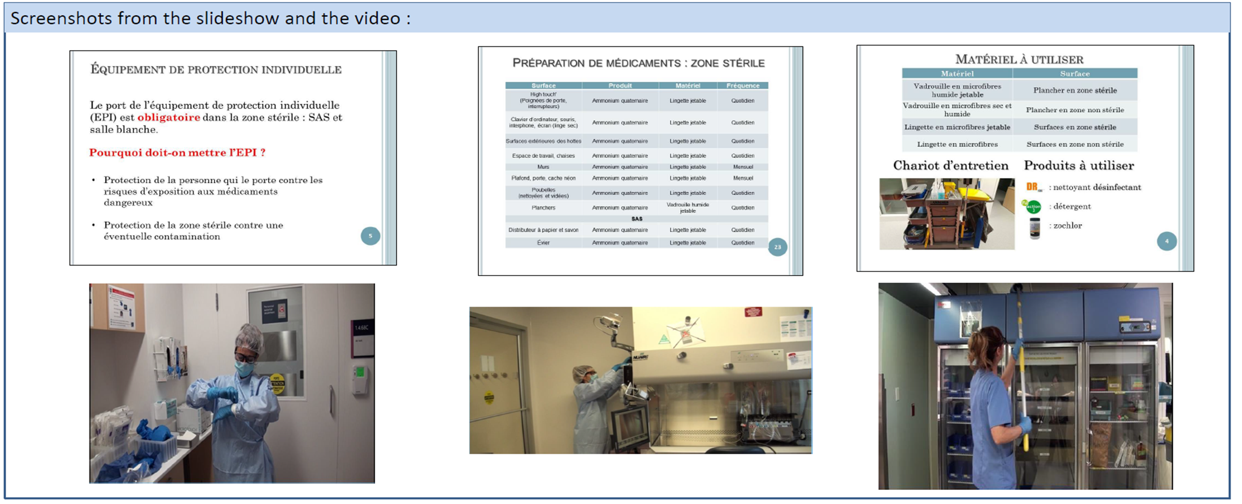Click the 'SAS' divider row in the table
The width and height of the screenshot is (1242, 504).
point(636,219)
